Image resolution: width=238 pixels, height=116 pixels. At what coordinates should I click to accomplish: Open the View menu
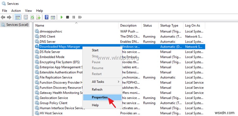coord(28,11)
